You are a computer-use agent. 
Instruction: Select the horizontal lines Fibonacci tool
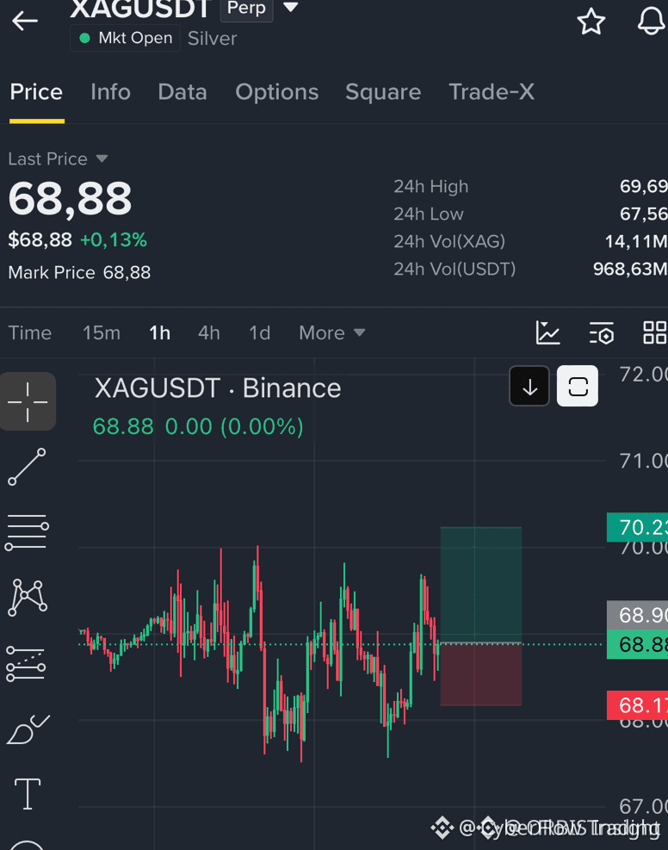coord(27,532)
